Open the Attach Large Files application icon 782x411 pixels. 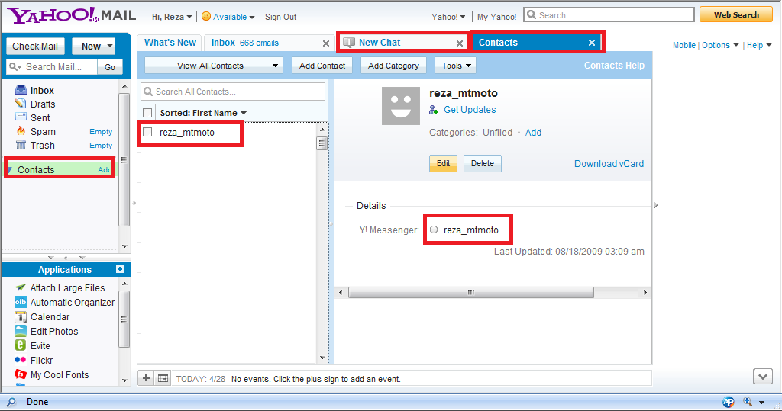21,287
